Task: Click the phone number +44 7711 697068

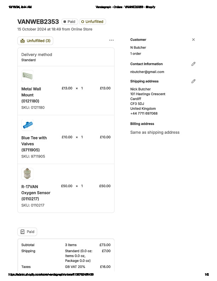Action: (x=144, y=114)
